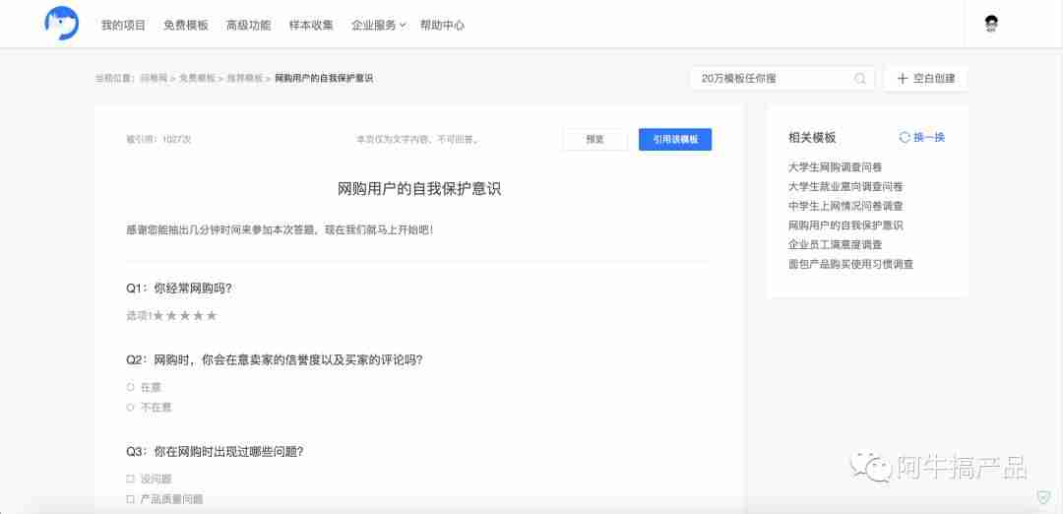Rate Q1 with the fifth star
The width and height of the screenshot is (1063, 514).
coord(212,315)
